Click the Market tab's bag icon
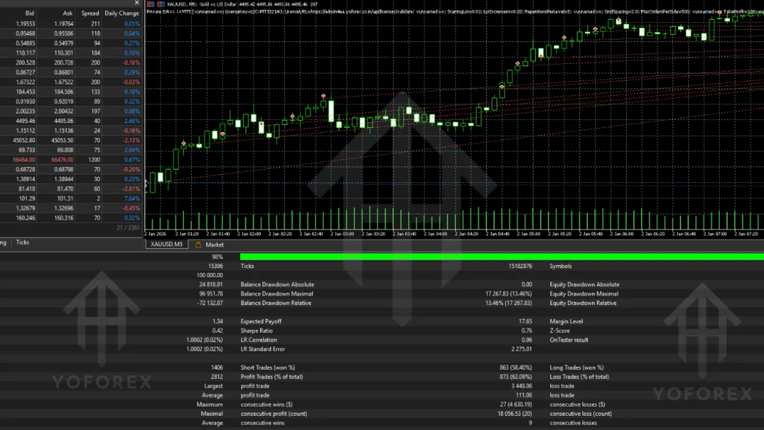Screen dimensions: 764x430 pos(198,245)
